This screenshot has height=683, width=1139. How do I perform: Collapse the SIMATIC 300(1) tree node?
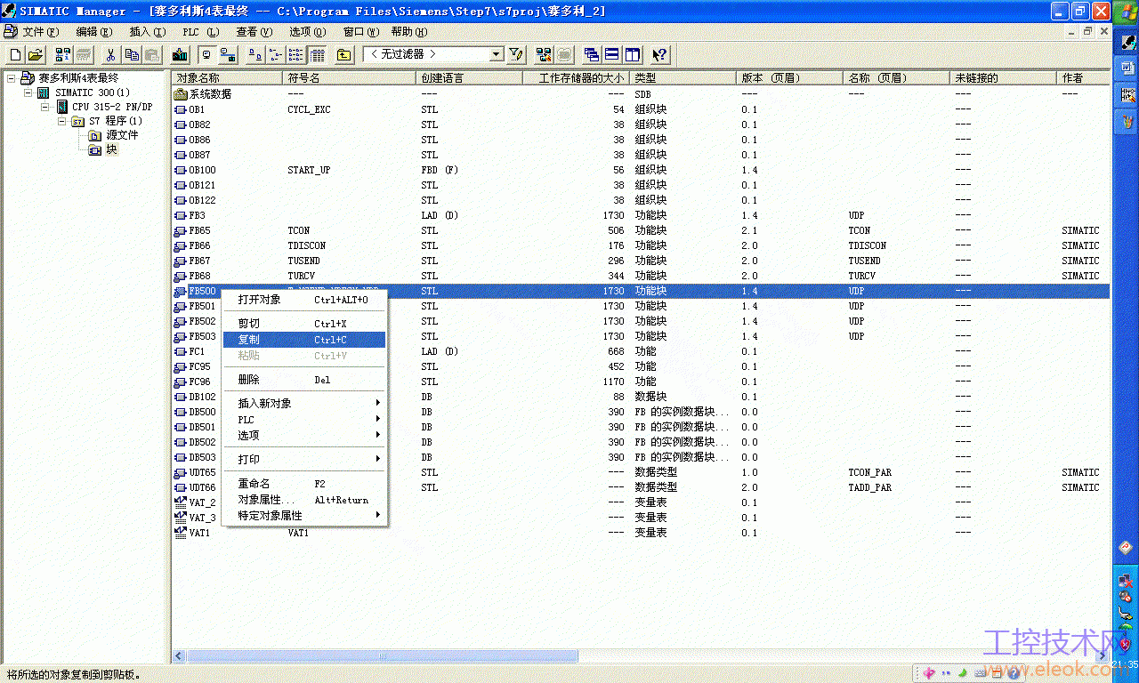[x=28, y=92]
